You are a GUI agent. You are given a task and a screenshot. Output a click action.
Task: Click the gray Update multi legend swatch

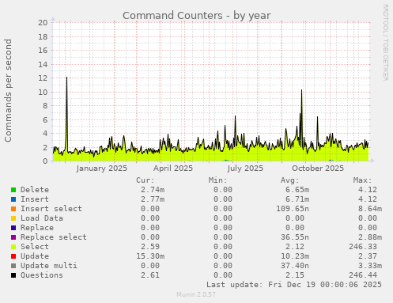coord(13,266)
